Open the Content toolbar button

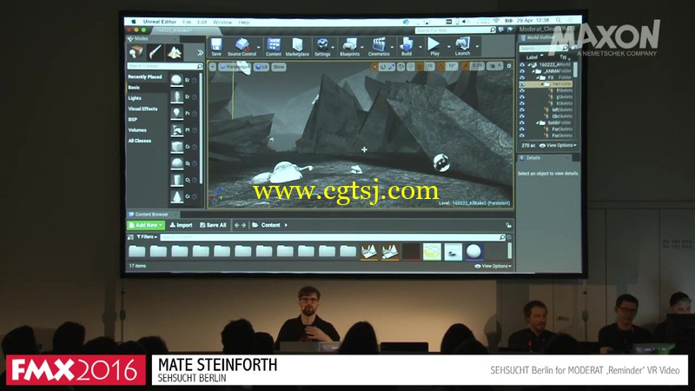pyautogui.click(x=274, y=46)
